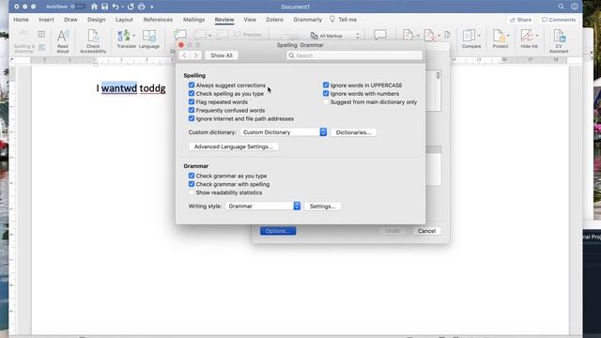
Task: Toggle Check grammar with spelling checkbox
Action: point(192,184)
